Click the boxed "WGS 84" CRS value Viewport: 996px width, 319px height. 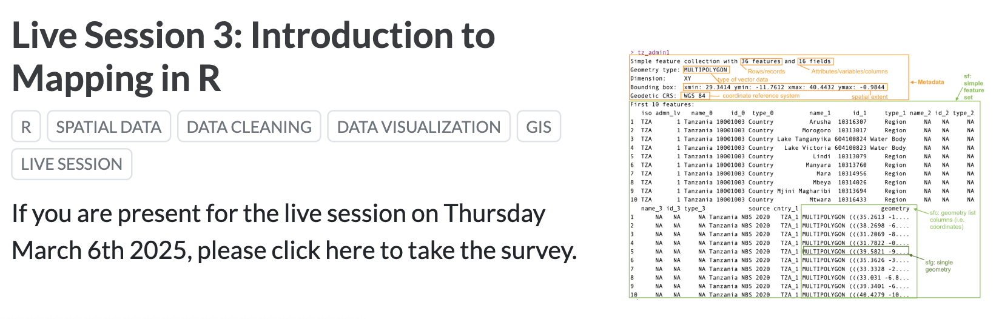695,96
